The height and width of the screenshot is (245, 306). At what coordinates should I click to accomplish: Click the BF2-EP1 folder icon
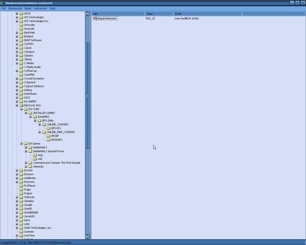(49, 128)
